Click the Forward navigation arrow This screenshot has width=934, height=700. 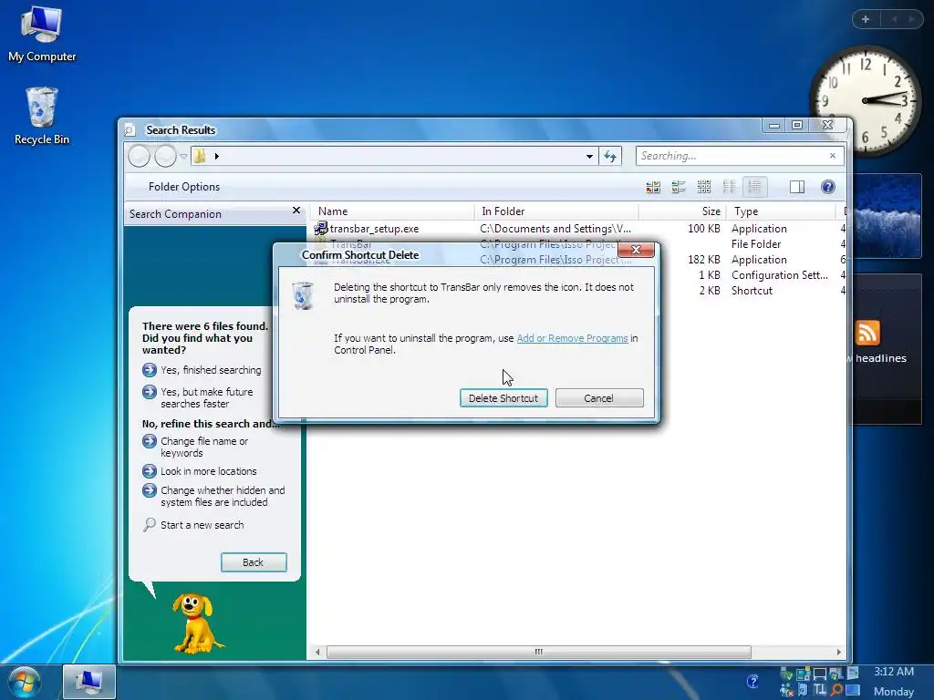pyautogui.click(x=165, y=156)
